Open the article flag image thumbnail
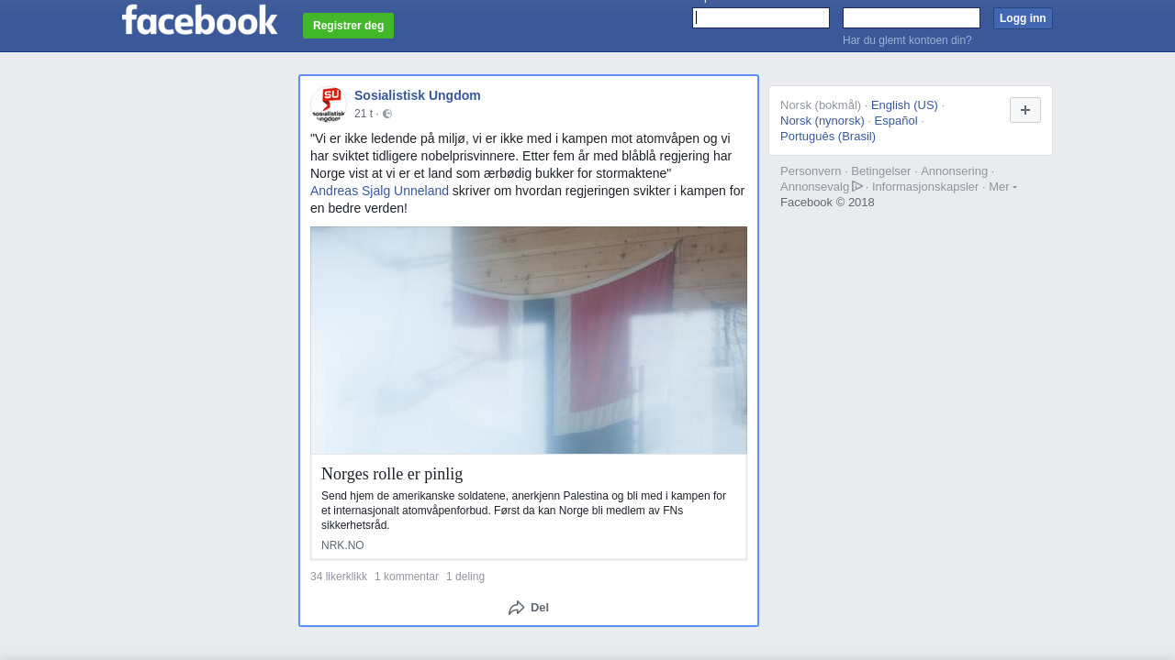Screen dimensions: 1175x660 click(529, 340)
